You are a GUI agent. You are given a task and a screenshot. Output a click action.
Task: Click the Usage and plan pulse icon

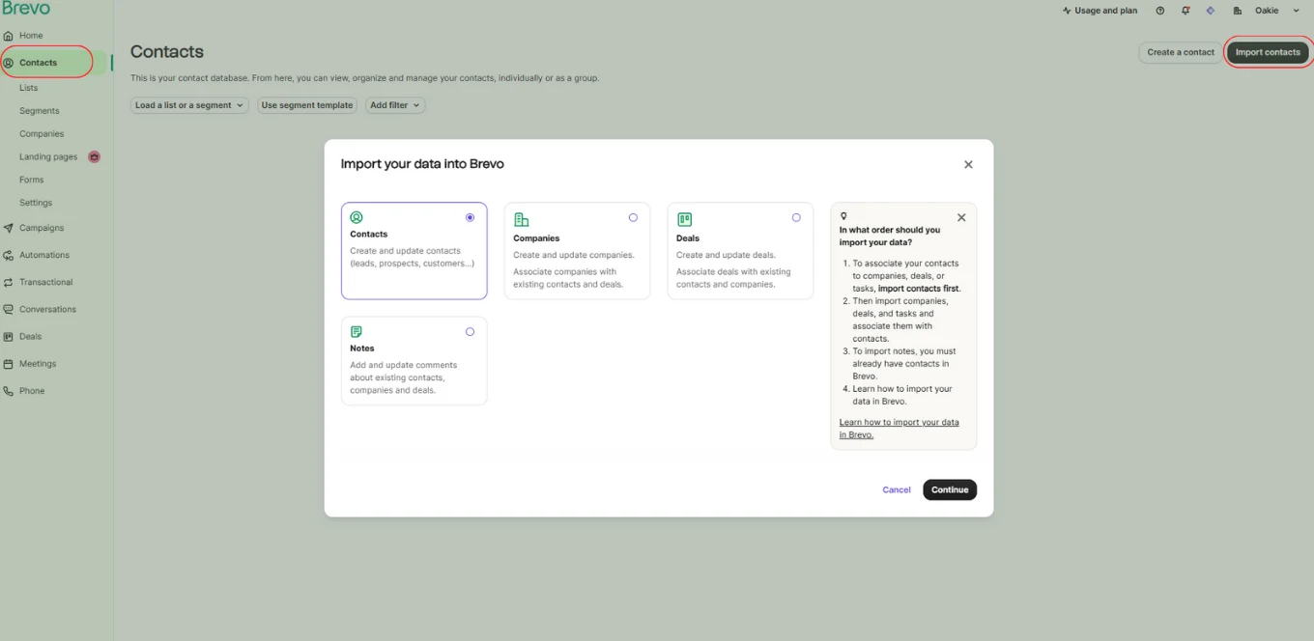tap(1067, 11)
